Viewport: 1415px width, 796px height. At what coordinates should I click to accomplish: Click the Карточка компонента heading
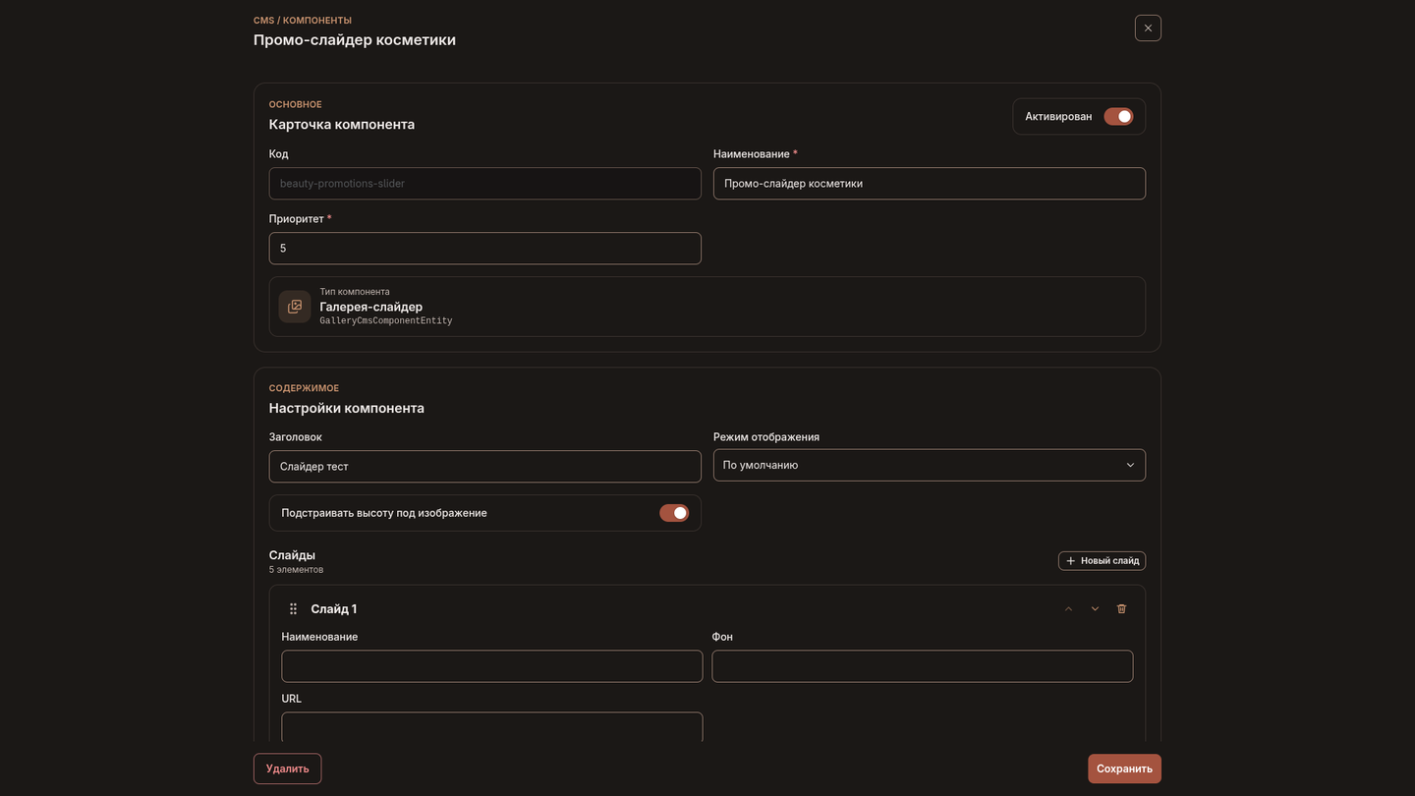(x=342, y=125)
